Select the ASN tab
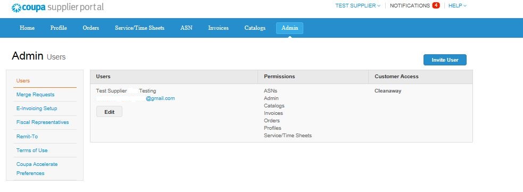 [x=186, y=28]
